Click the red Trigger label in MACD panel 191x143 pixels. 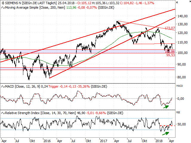[x=53, y=87]
